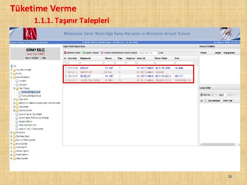Click the horizontal scrollbar in Tanımlı Siciller
Viewport: 247px width, 185px height.
[218, 145]
